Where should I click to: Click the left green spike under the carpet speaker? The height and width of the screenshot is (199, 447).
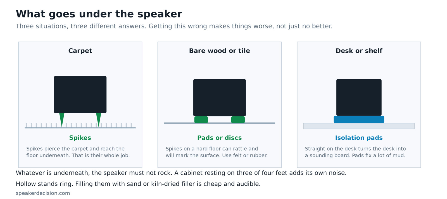tap(62, 119)
